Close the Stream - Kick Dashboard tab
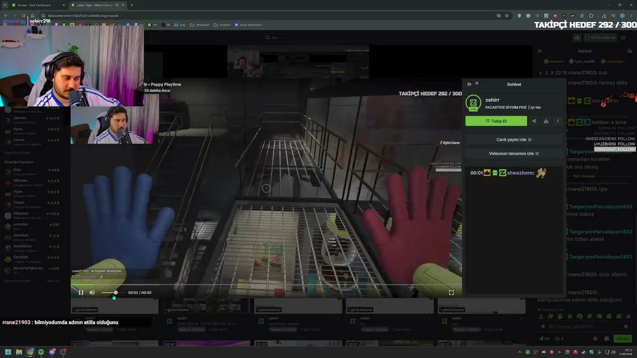 tap(64, 5)
